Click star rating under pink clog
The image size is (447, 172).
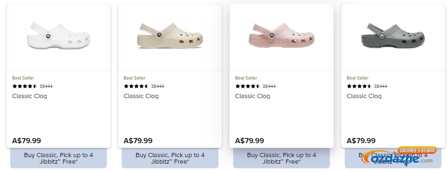click(248, 86)
